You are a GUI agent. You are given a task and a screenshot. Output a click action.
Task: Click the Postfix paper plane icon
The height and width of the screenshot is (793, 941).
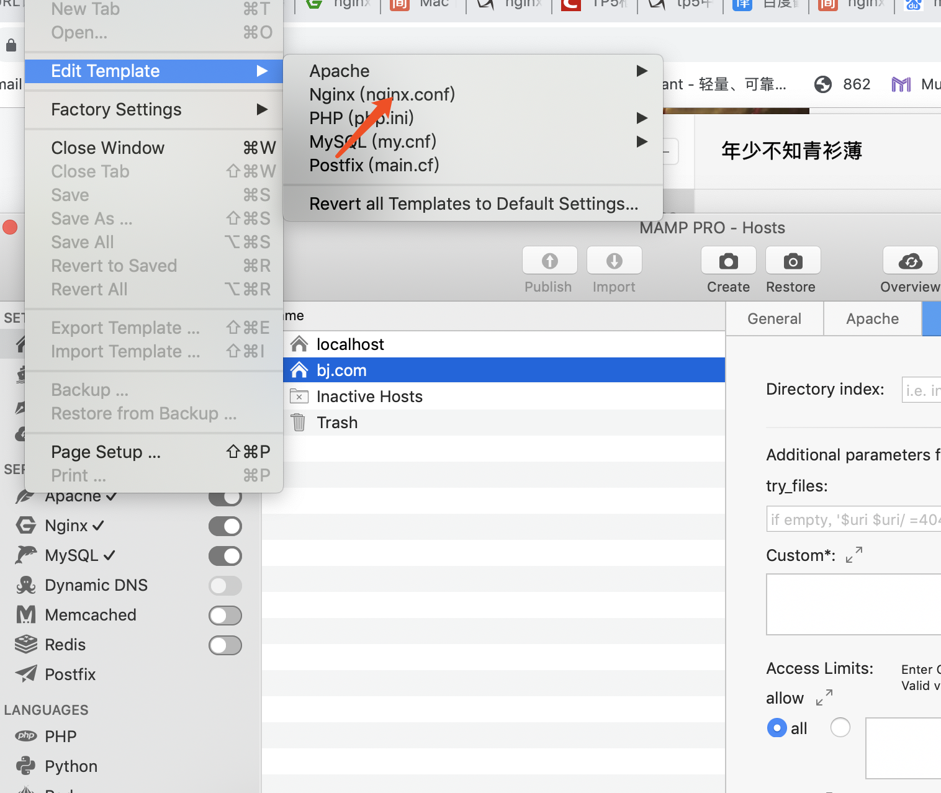(25, 674)
